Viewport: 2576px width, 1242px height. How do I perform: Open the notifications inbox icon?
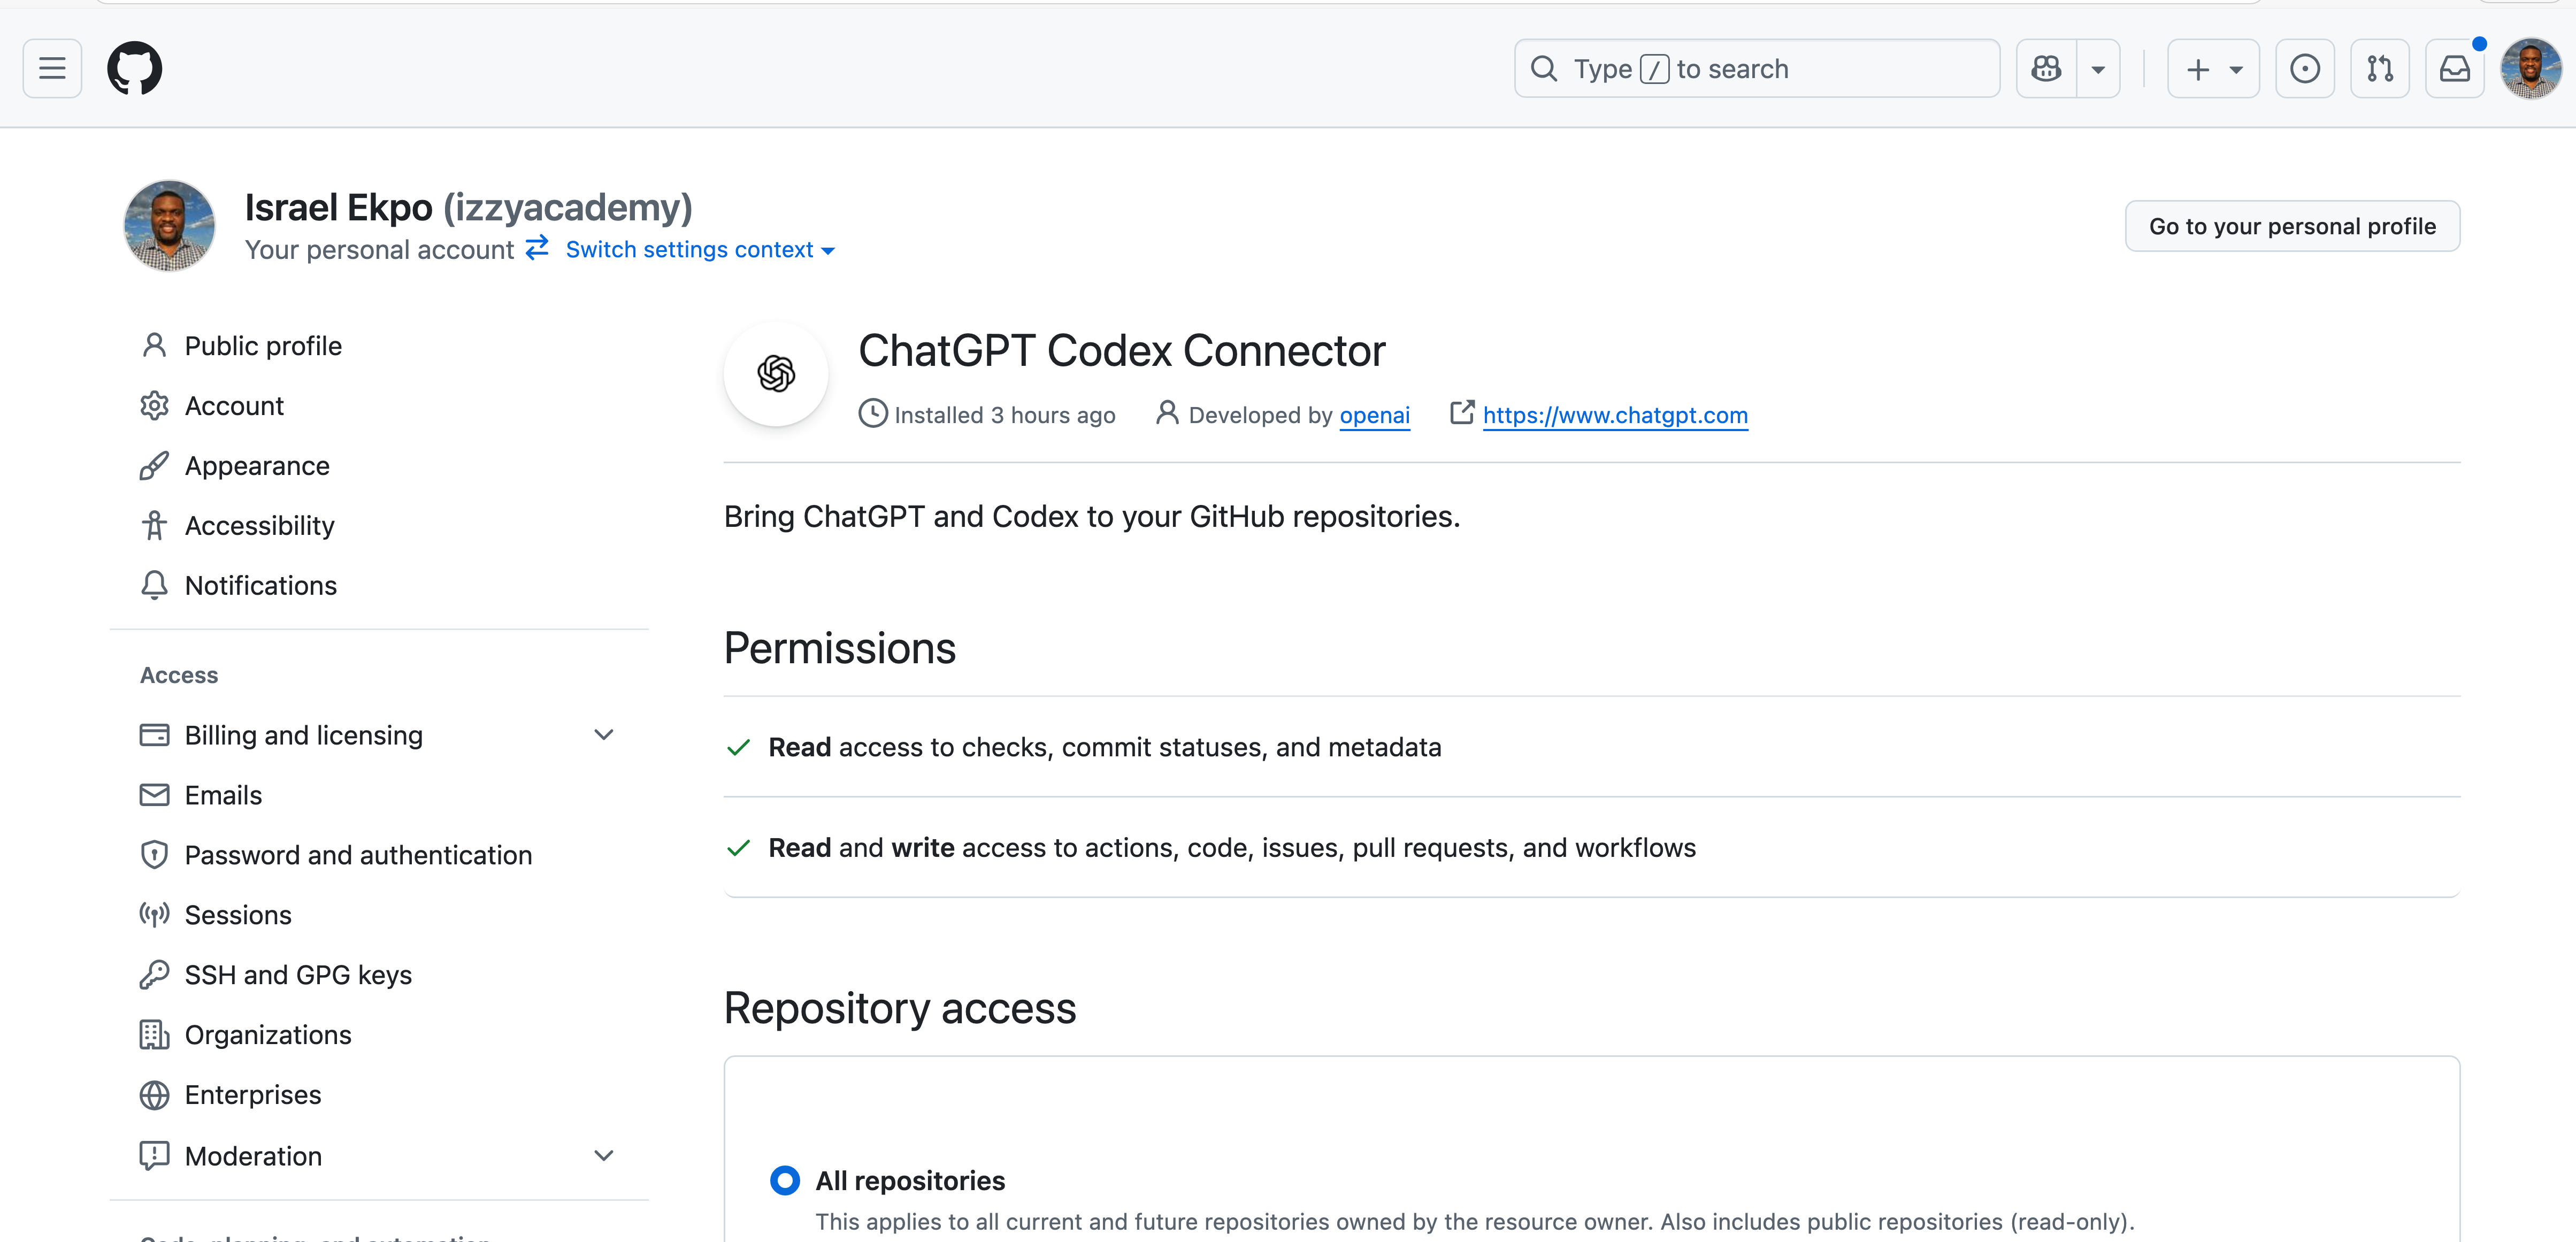click(x=2454, y=68)
